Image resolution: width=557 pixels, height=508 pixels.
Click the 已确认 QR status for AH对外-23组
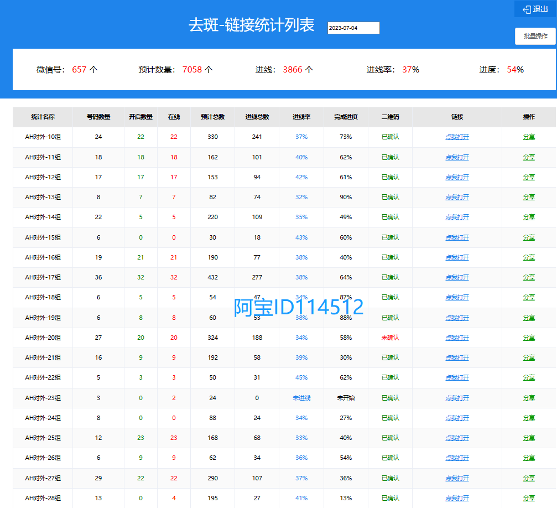[x=390, y=398]
